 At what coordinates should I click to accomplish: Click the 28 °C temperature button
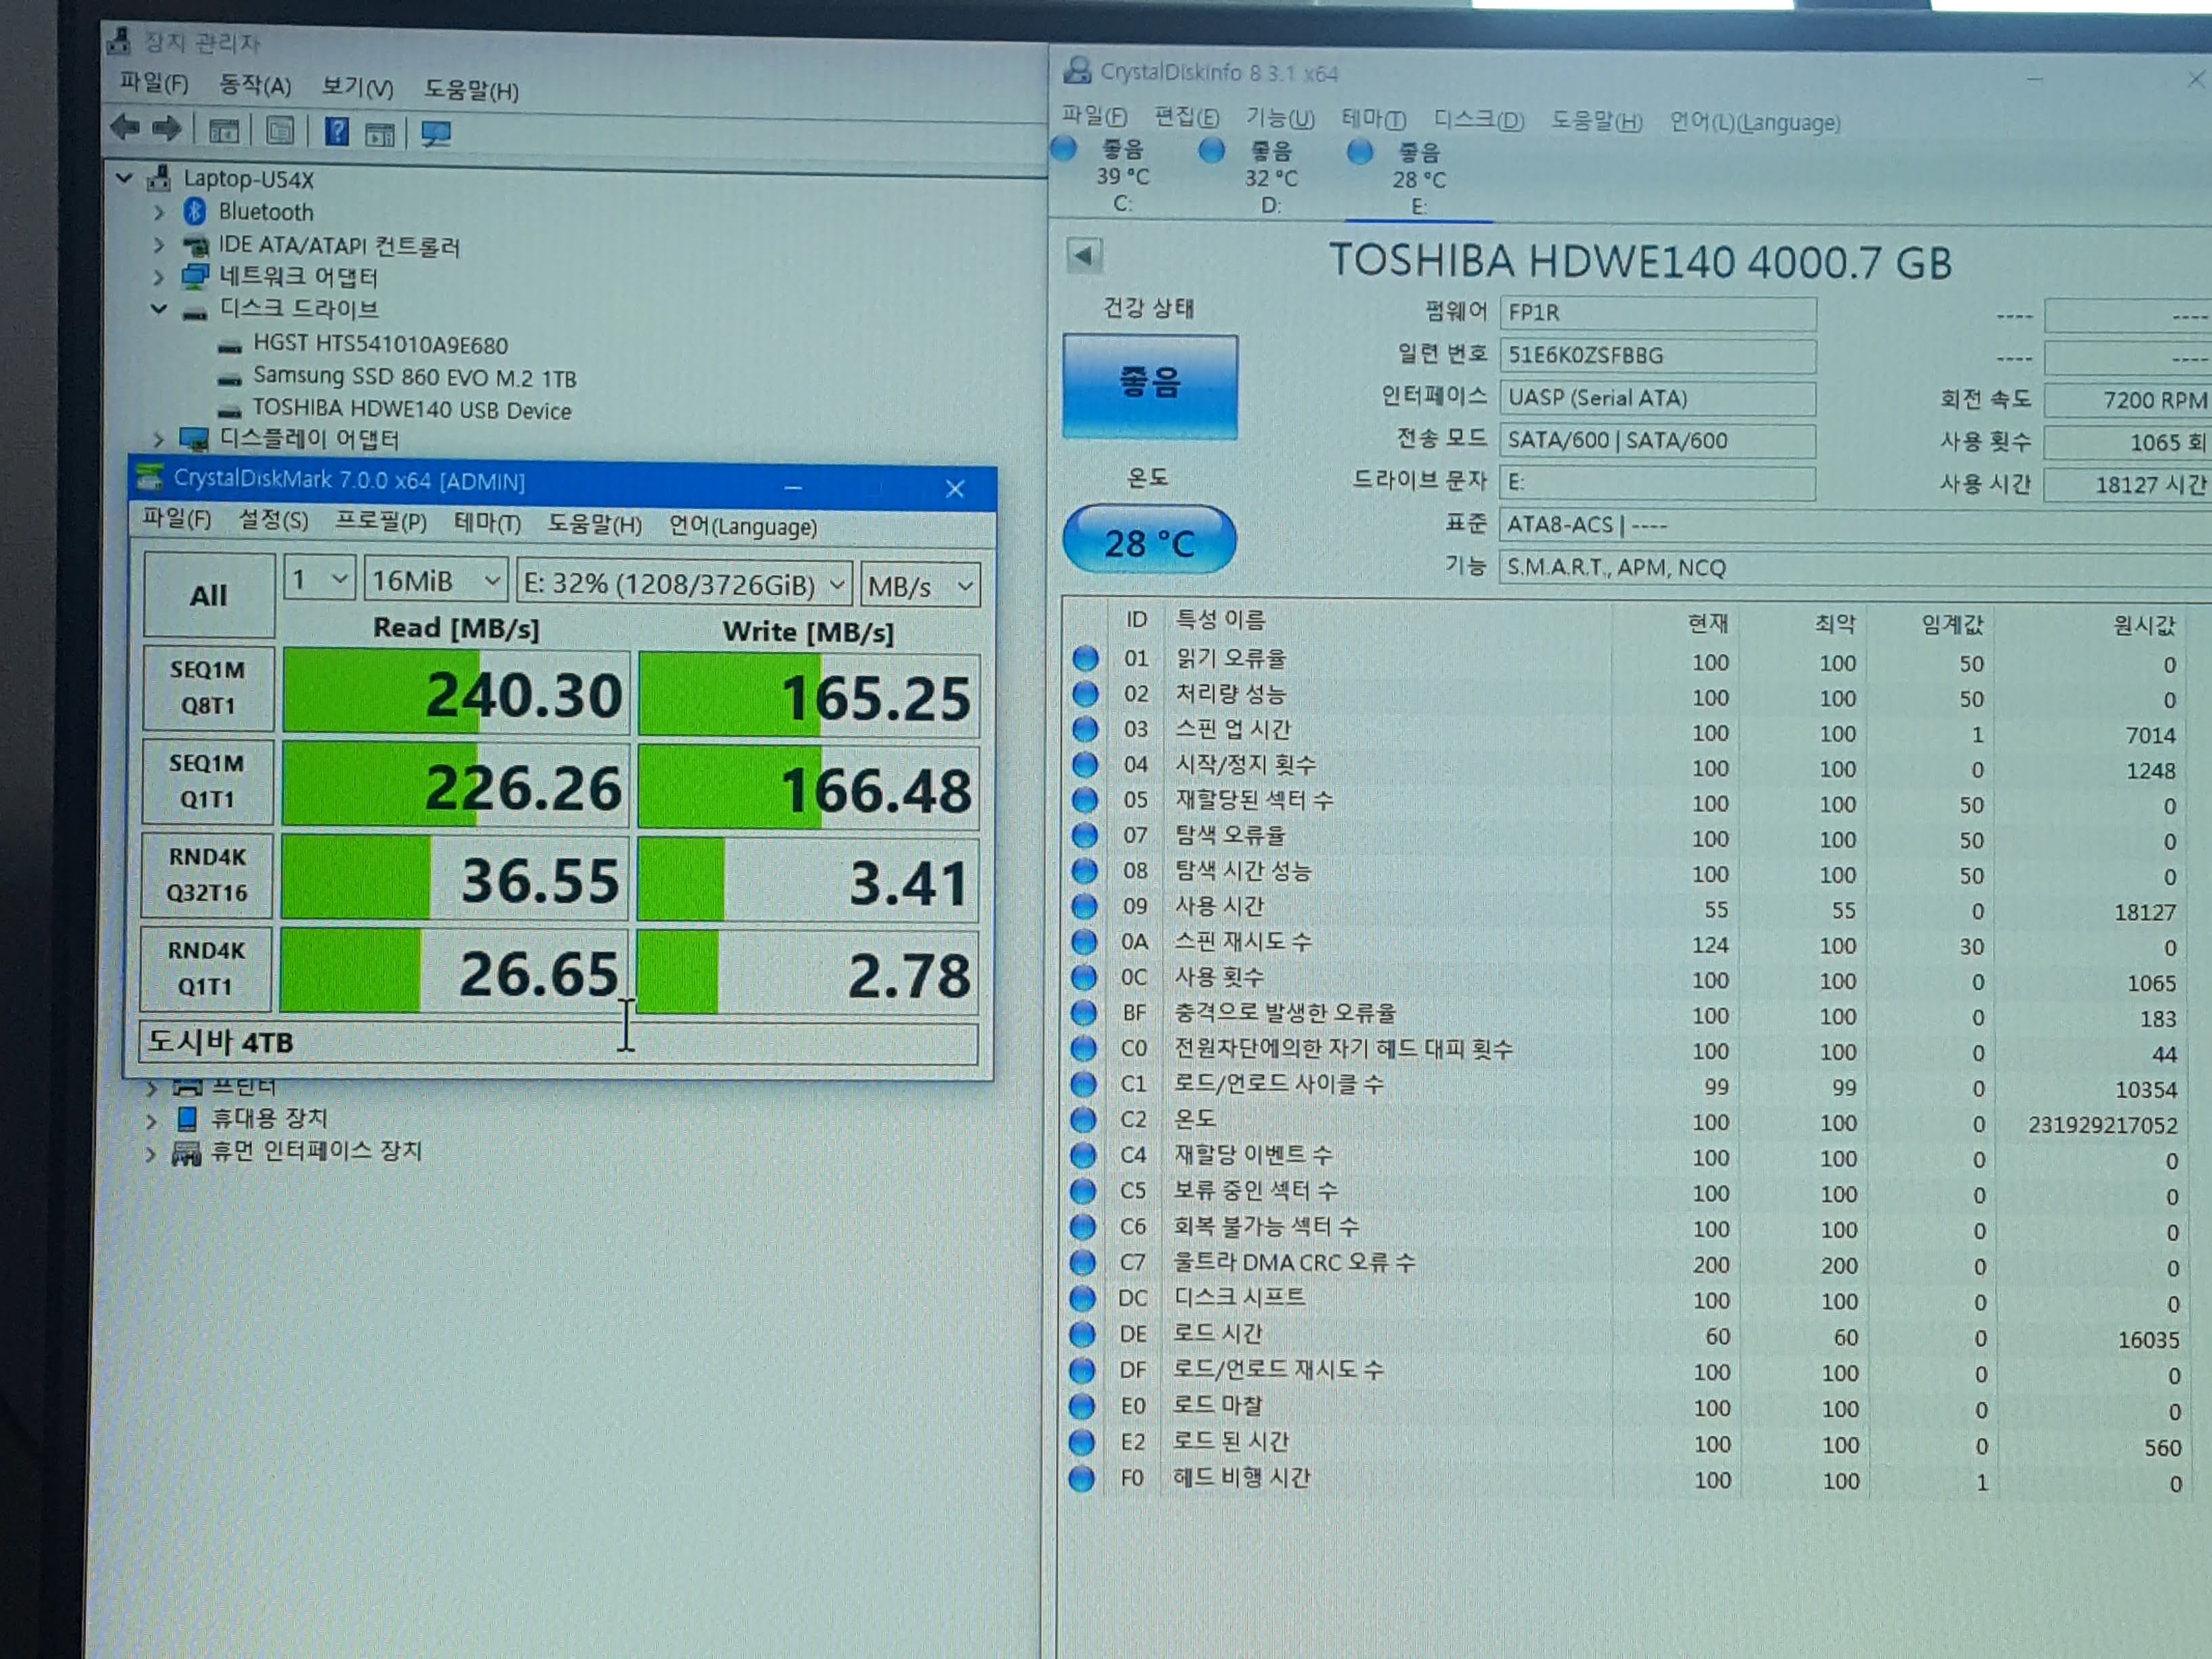(1149, 541)
